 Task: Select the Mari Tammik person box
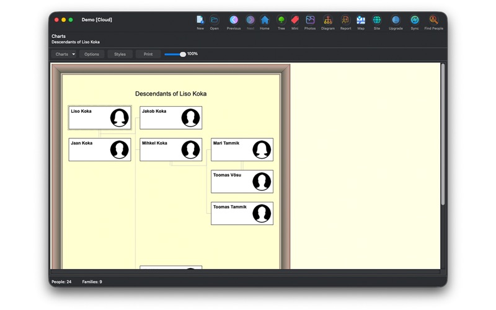coord(242,149)
